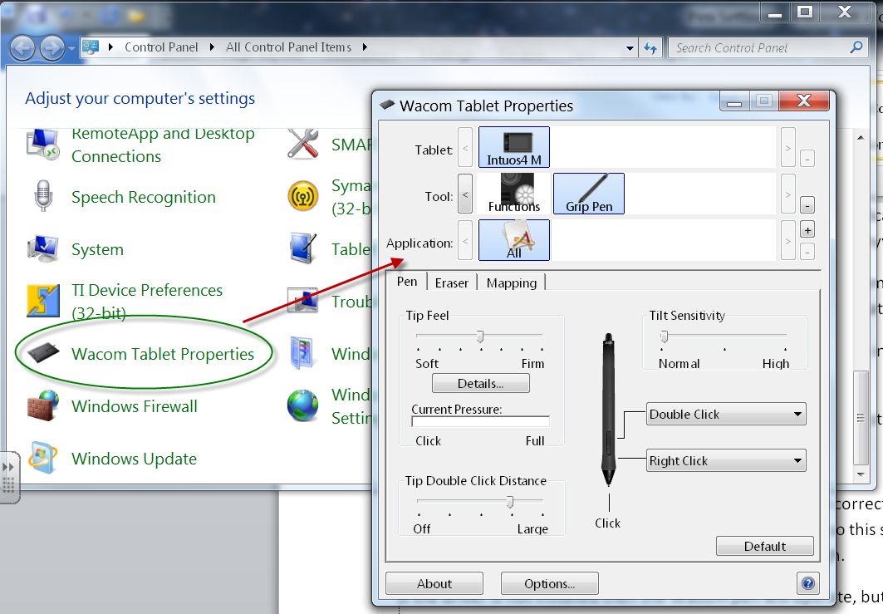Click the Control Panel breadcrumb
The width and height of the screenshot is (883, 614).
[x=161, y=47]
